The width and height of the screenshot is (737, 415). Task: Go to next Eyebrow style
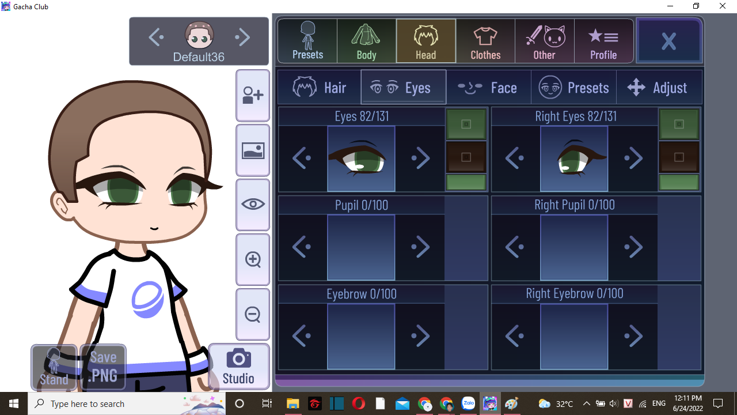[420, 335]
